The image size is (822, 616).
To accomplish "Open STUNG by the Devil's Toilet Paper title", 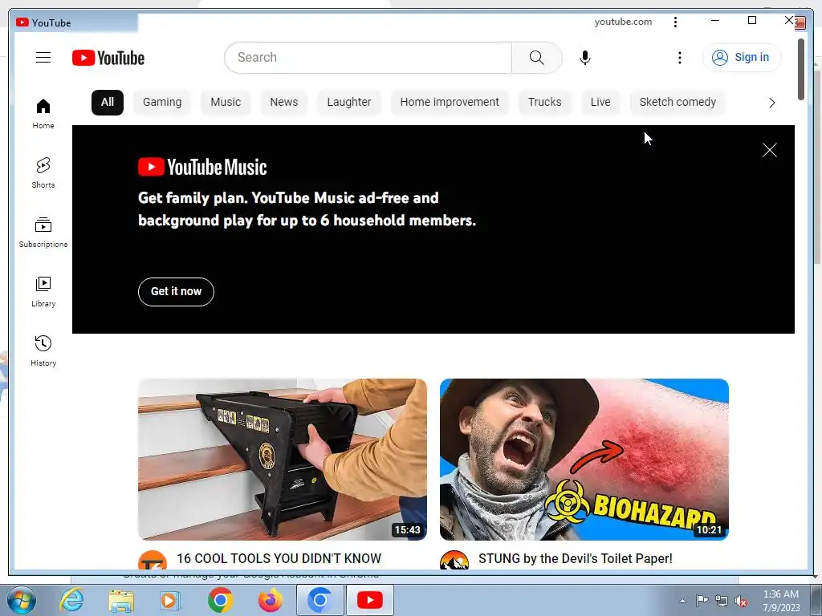I will tap(575, 558).
